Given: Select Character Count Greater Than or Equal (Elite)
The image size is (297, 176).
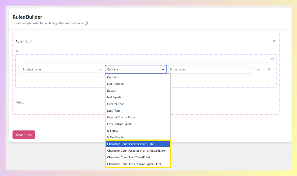Looking at the screenshot, I should click(x=138, y=150).
